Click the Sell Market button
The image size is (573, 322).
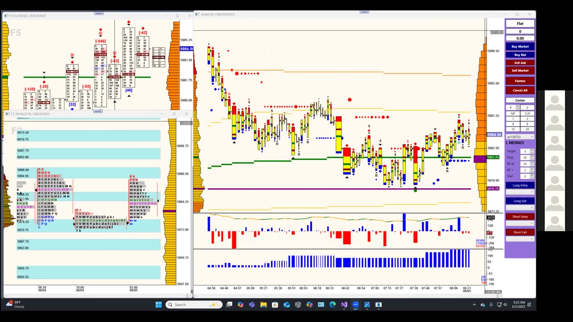coord(520,71)
